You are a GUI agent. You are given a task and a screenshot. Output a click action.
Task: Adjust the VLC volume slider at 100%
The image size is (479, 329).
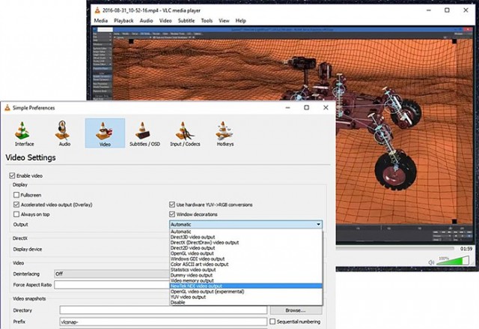click(454, 261)
